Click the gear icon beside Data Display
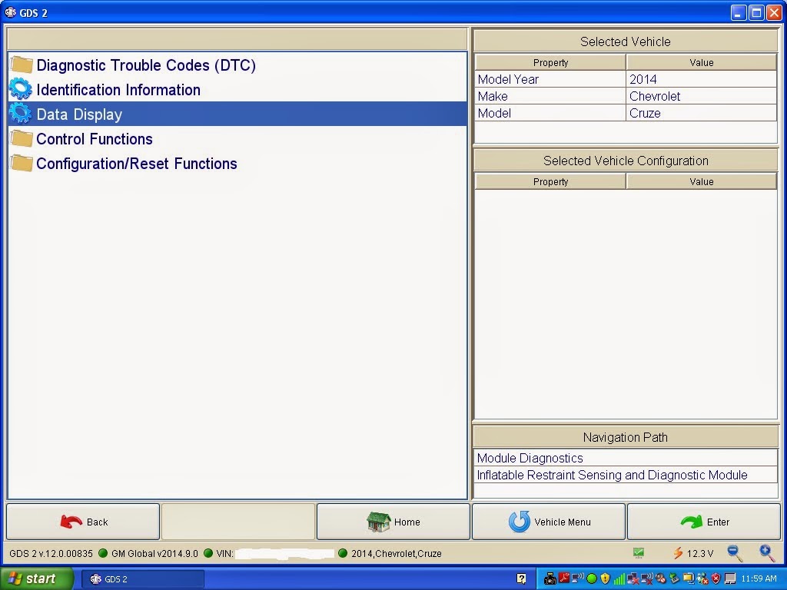This screenshot has height=590, width=787. tap(21, 114)
